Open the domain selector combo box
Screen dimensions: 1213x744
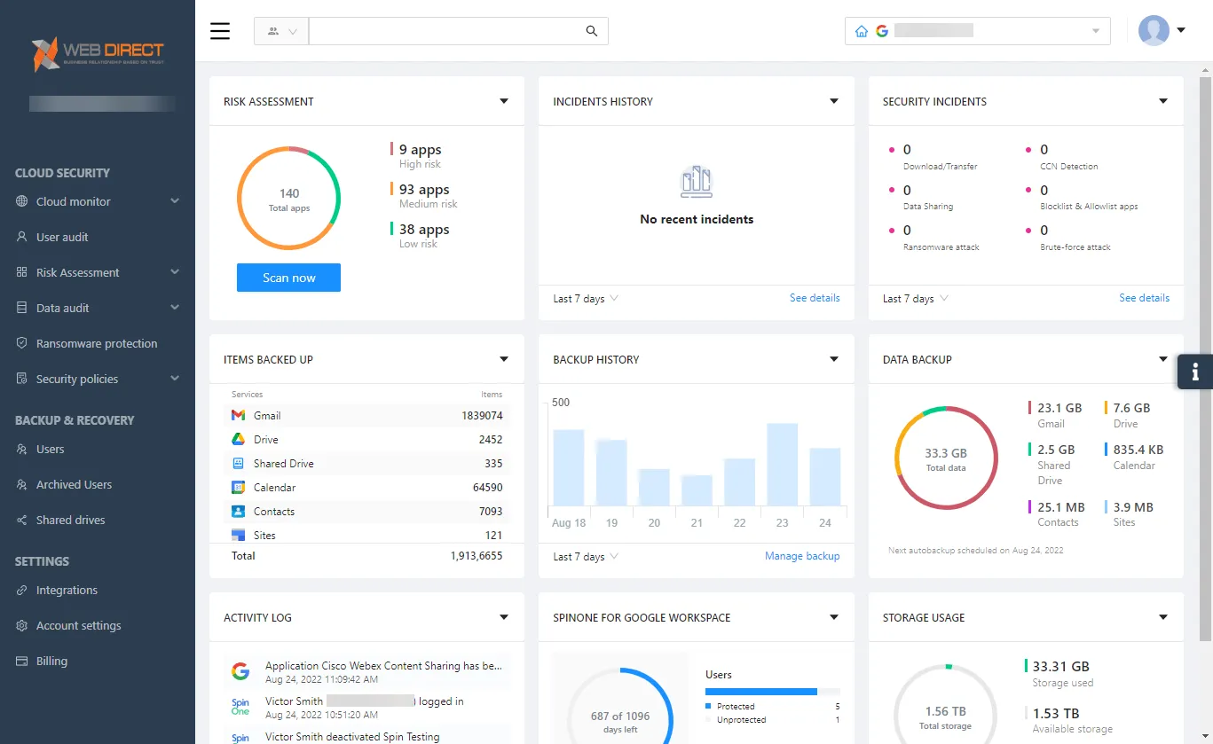click(978, 31)
